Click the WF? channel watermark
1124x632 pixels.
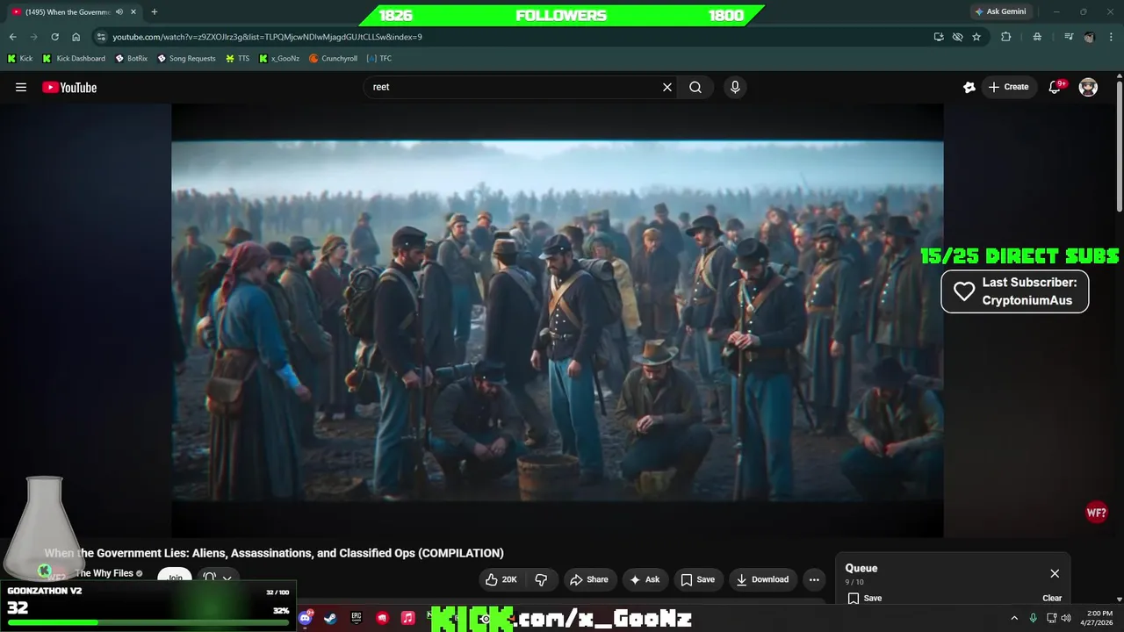coord(1096,513)
